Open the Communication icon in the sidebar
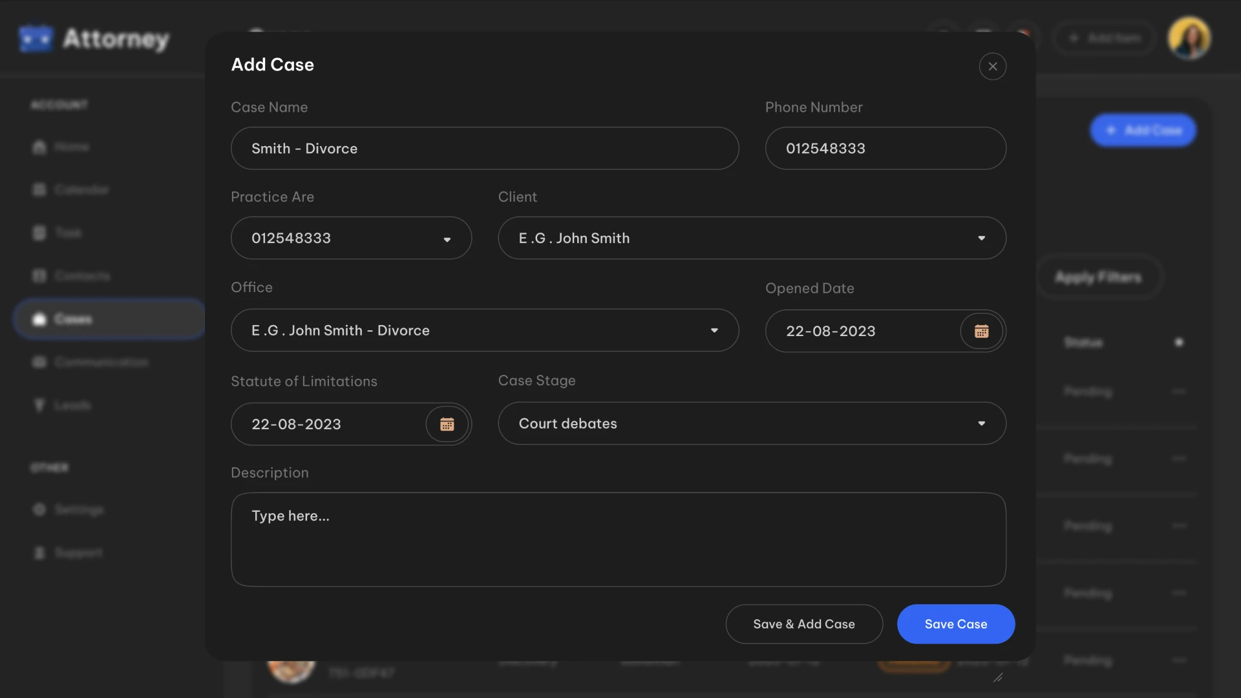Image resolution: width=1241 pixels, height=698 pixels. 40,362
